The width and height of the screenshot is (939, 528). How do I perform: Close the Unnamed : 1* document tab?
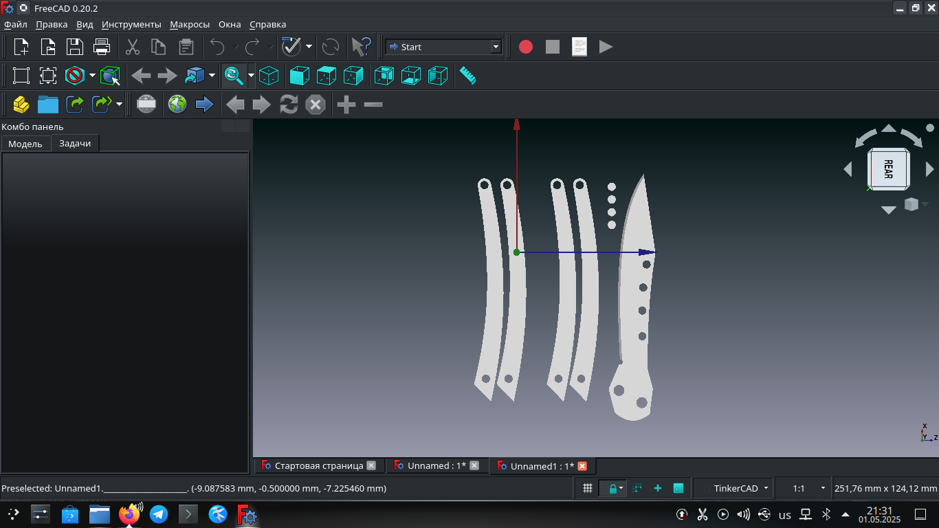click(474, 465)
